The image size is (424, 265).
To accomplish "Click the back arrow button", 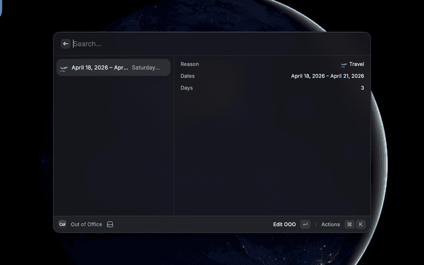I will point(66,44).
